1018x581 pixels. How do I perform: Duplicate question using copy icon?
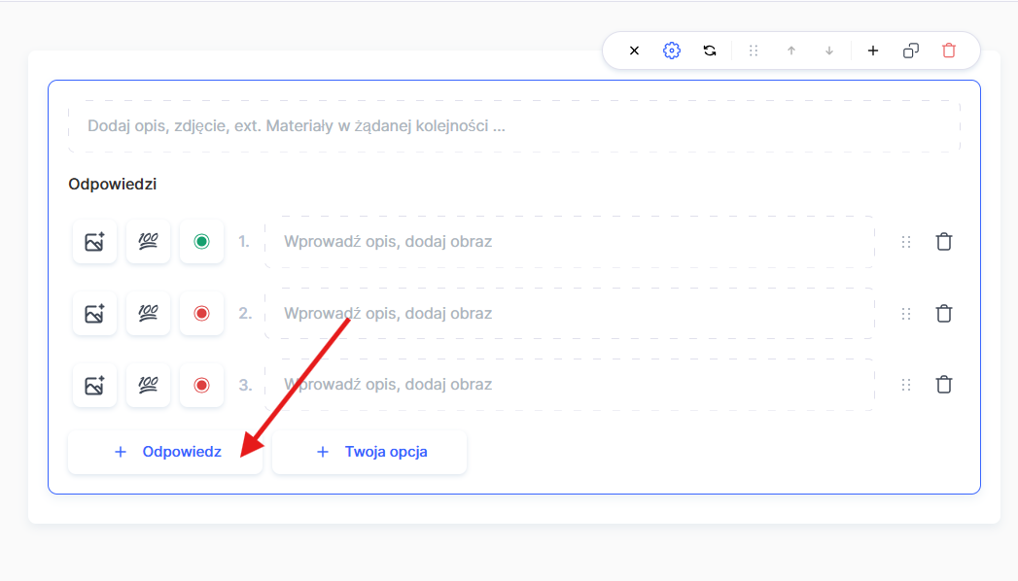pos(911,51)
